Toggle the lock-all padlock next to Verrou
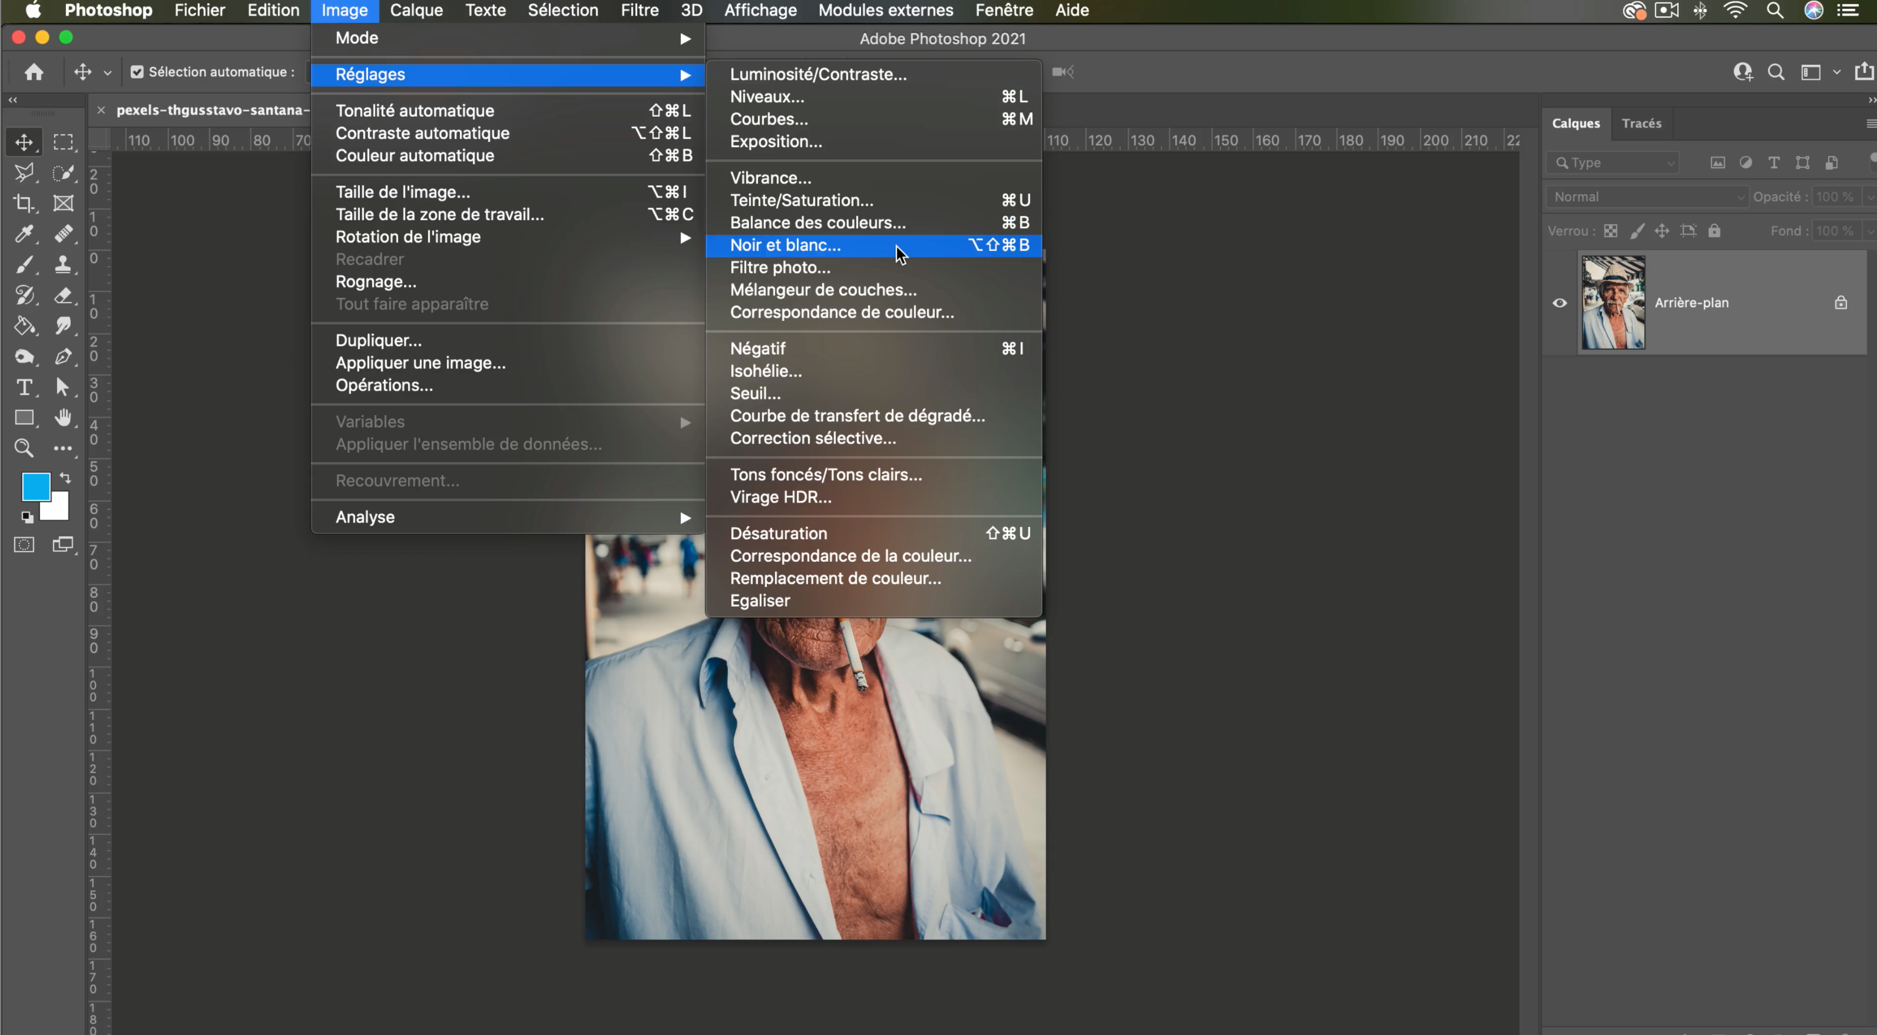Image resolution: width=1877 pixels, height=1035 pixels. click(1715, 231)
